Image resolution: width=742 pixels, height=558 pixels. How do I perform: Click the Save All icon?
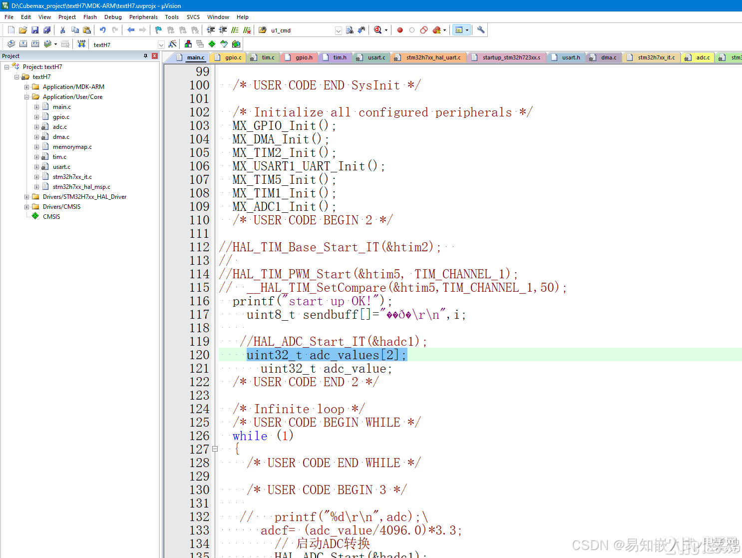[47, 30]
